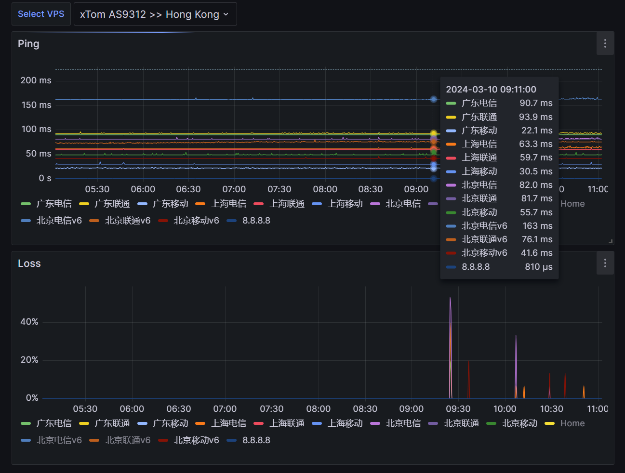The width and height of the screenshot is (625, 473).
Task: Toggle 北京电信v6 series in Ping legend
Action: coord(59,221)
